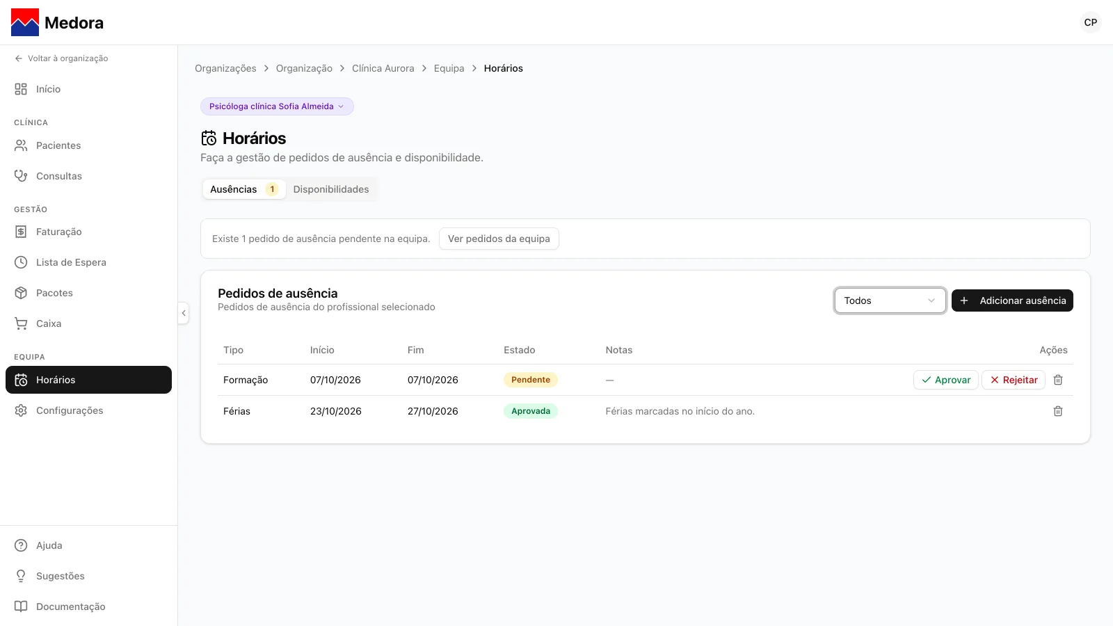Go back via Voltar à organização
The image size is (1113, 626).
tap(61, 58)
